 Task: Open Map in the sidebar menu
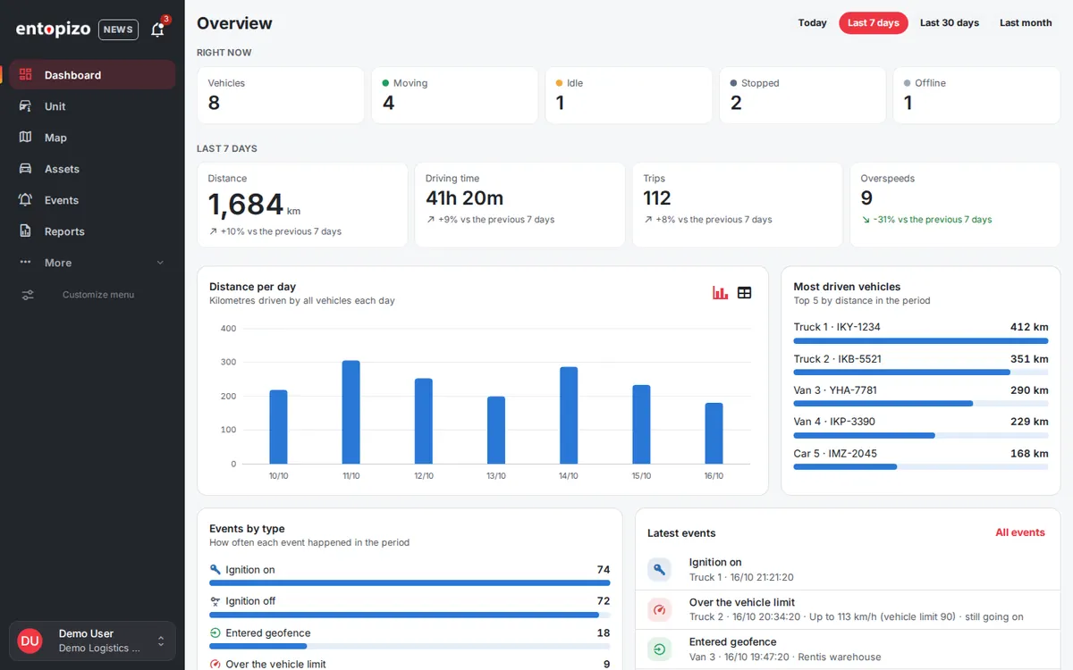[x=92, y=138]
